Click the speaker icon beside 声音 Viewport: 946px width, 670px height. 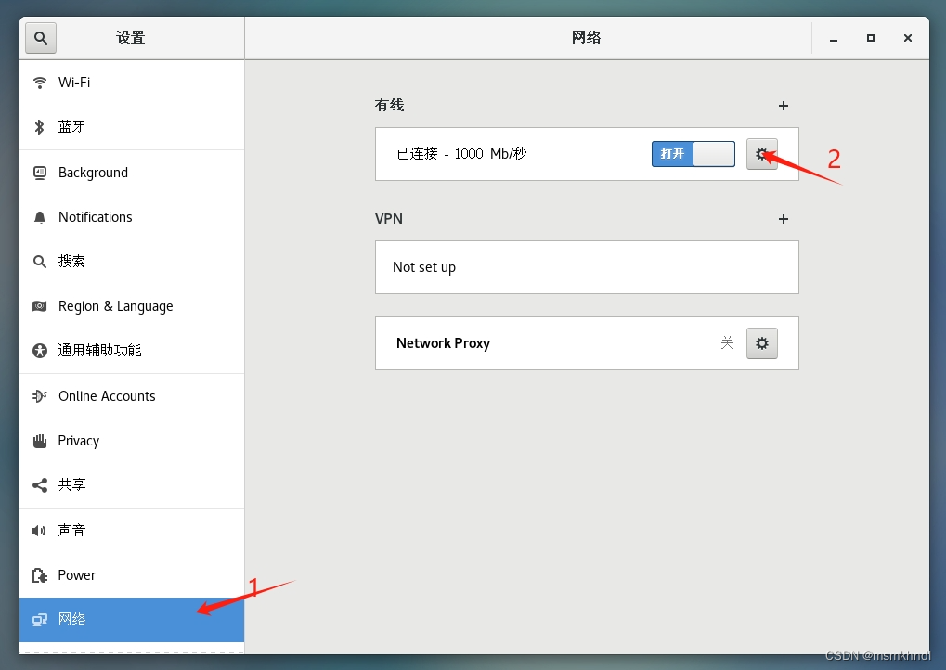[x=40, y=531]
